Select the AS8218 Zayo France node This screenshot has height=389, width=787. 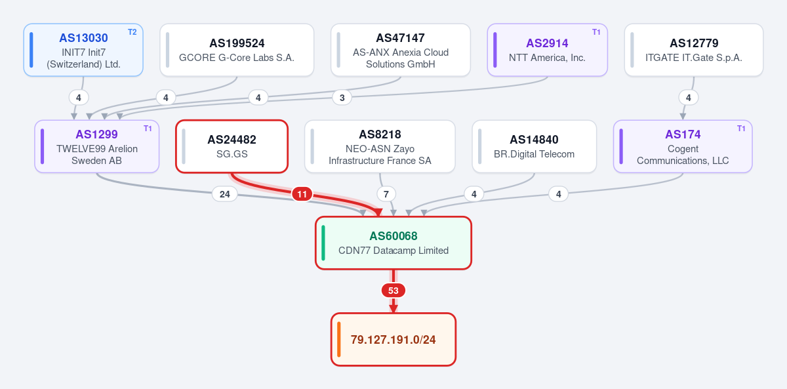[x=380, y=146]
